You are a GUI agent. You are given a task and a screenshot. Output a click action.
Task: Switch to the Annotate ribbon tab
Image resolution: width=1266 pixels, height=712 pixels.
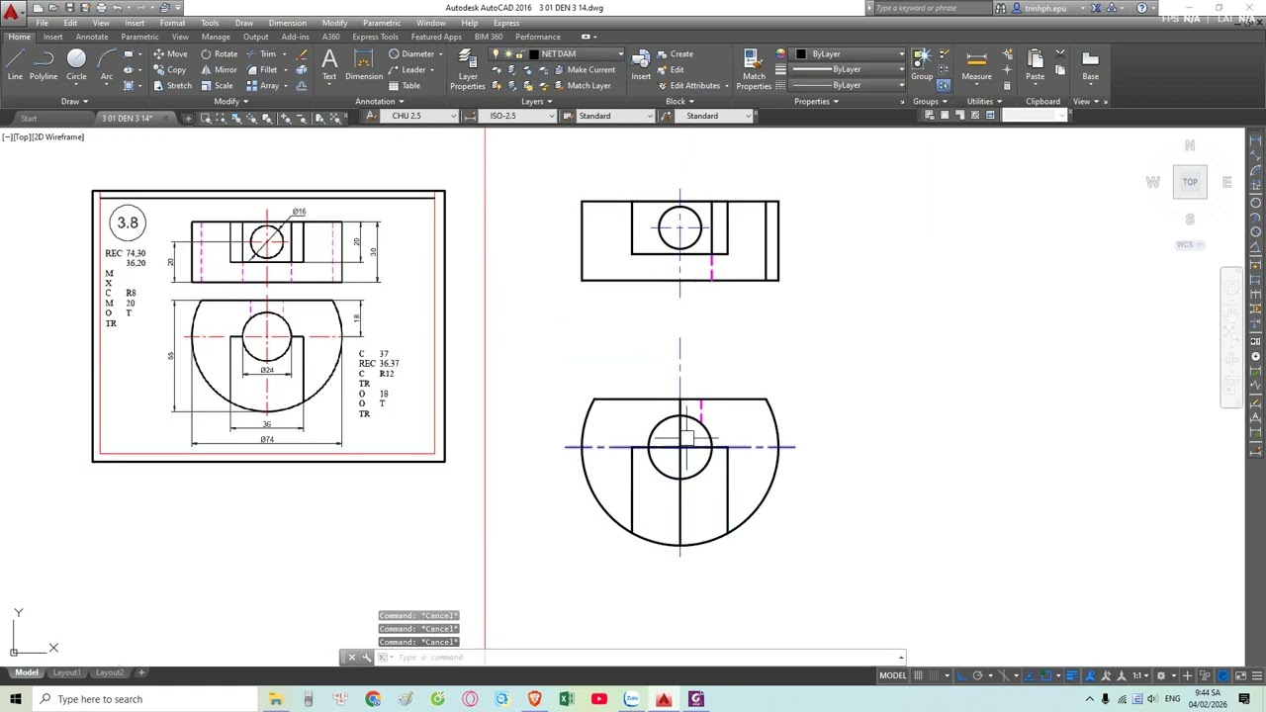[92, 38]
